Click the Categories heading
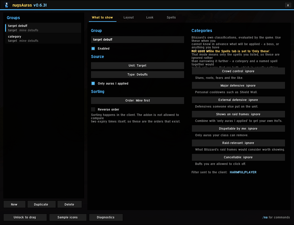 coord(202,30)
